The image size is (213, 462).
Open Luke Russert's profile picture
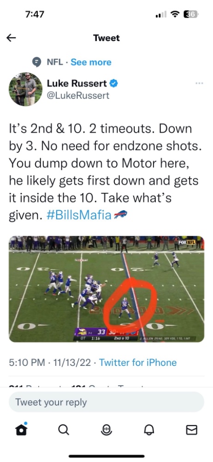coord(26,89)
